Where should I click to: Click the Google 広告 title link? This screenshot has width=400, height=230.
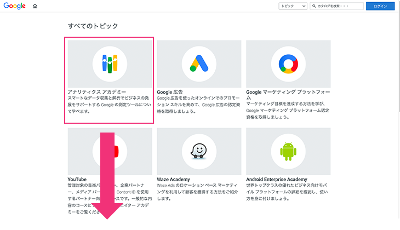(x=170, y=92)
